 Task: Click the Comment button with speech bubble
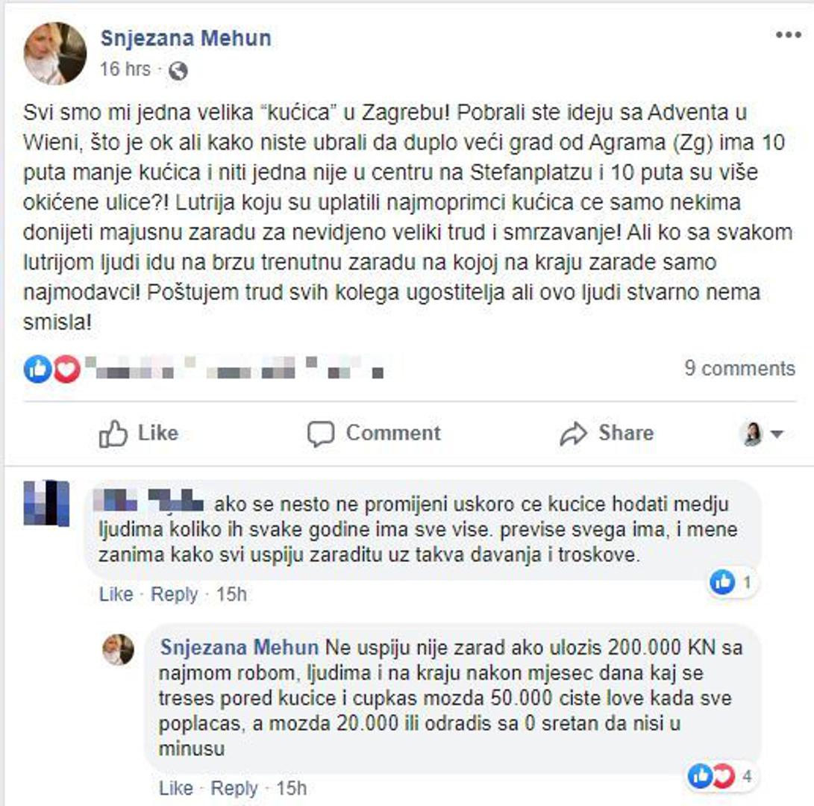point(374,433)
